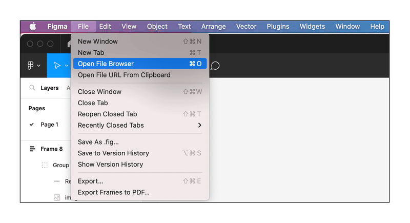Click the image layer icon
This screenshot has height=223, width=410.
57,198
